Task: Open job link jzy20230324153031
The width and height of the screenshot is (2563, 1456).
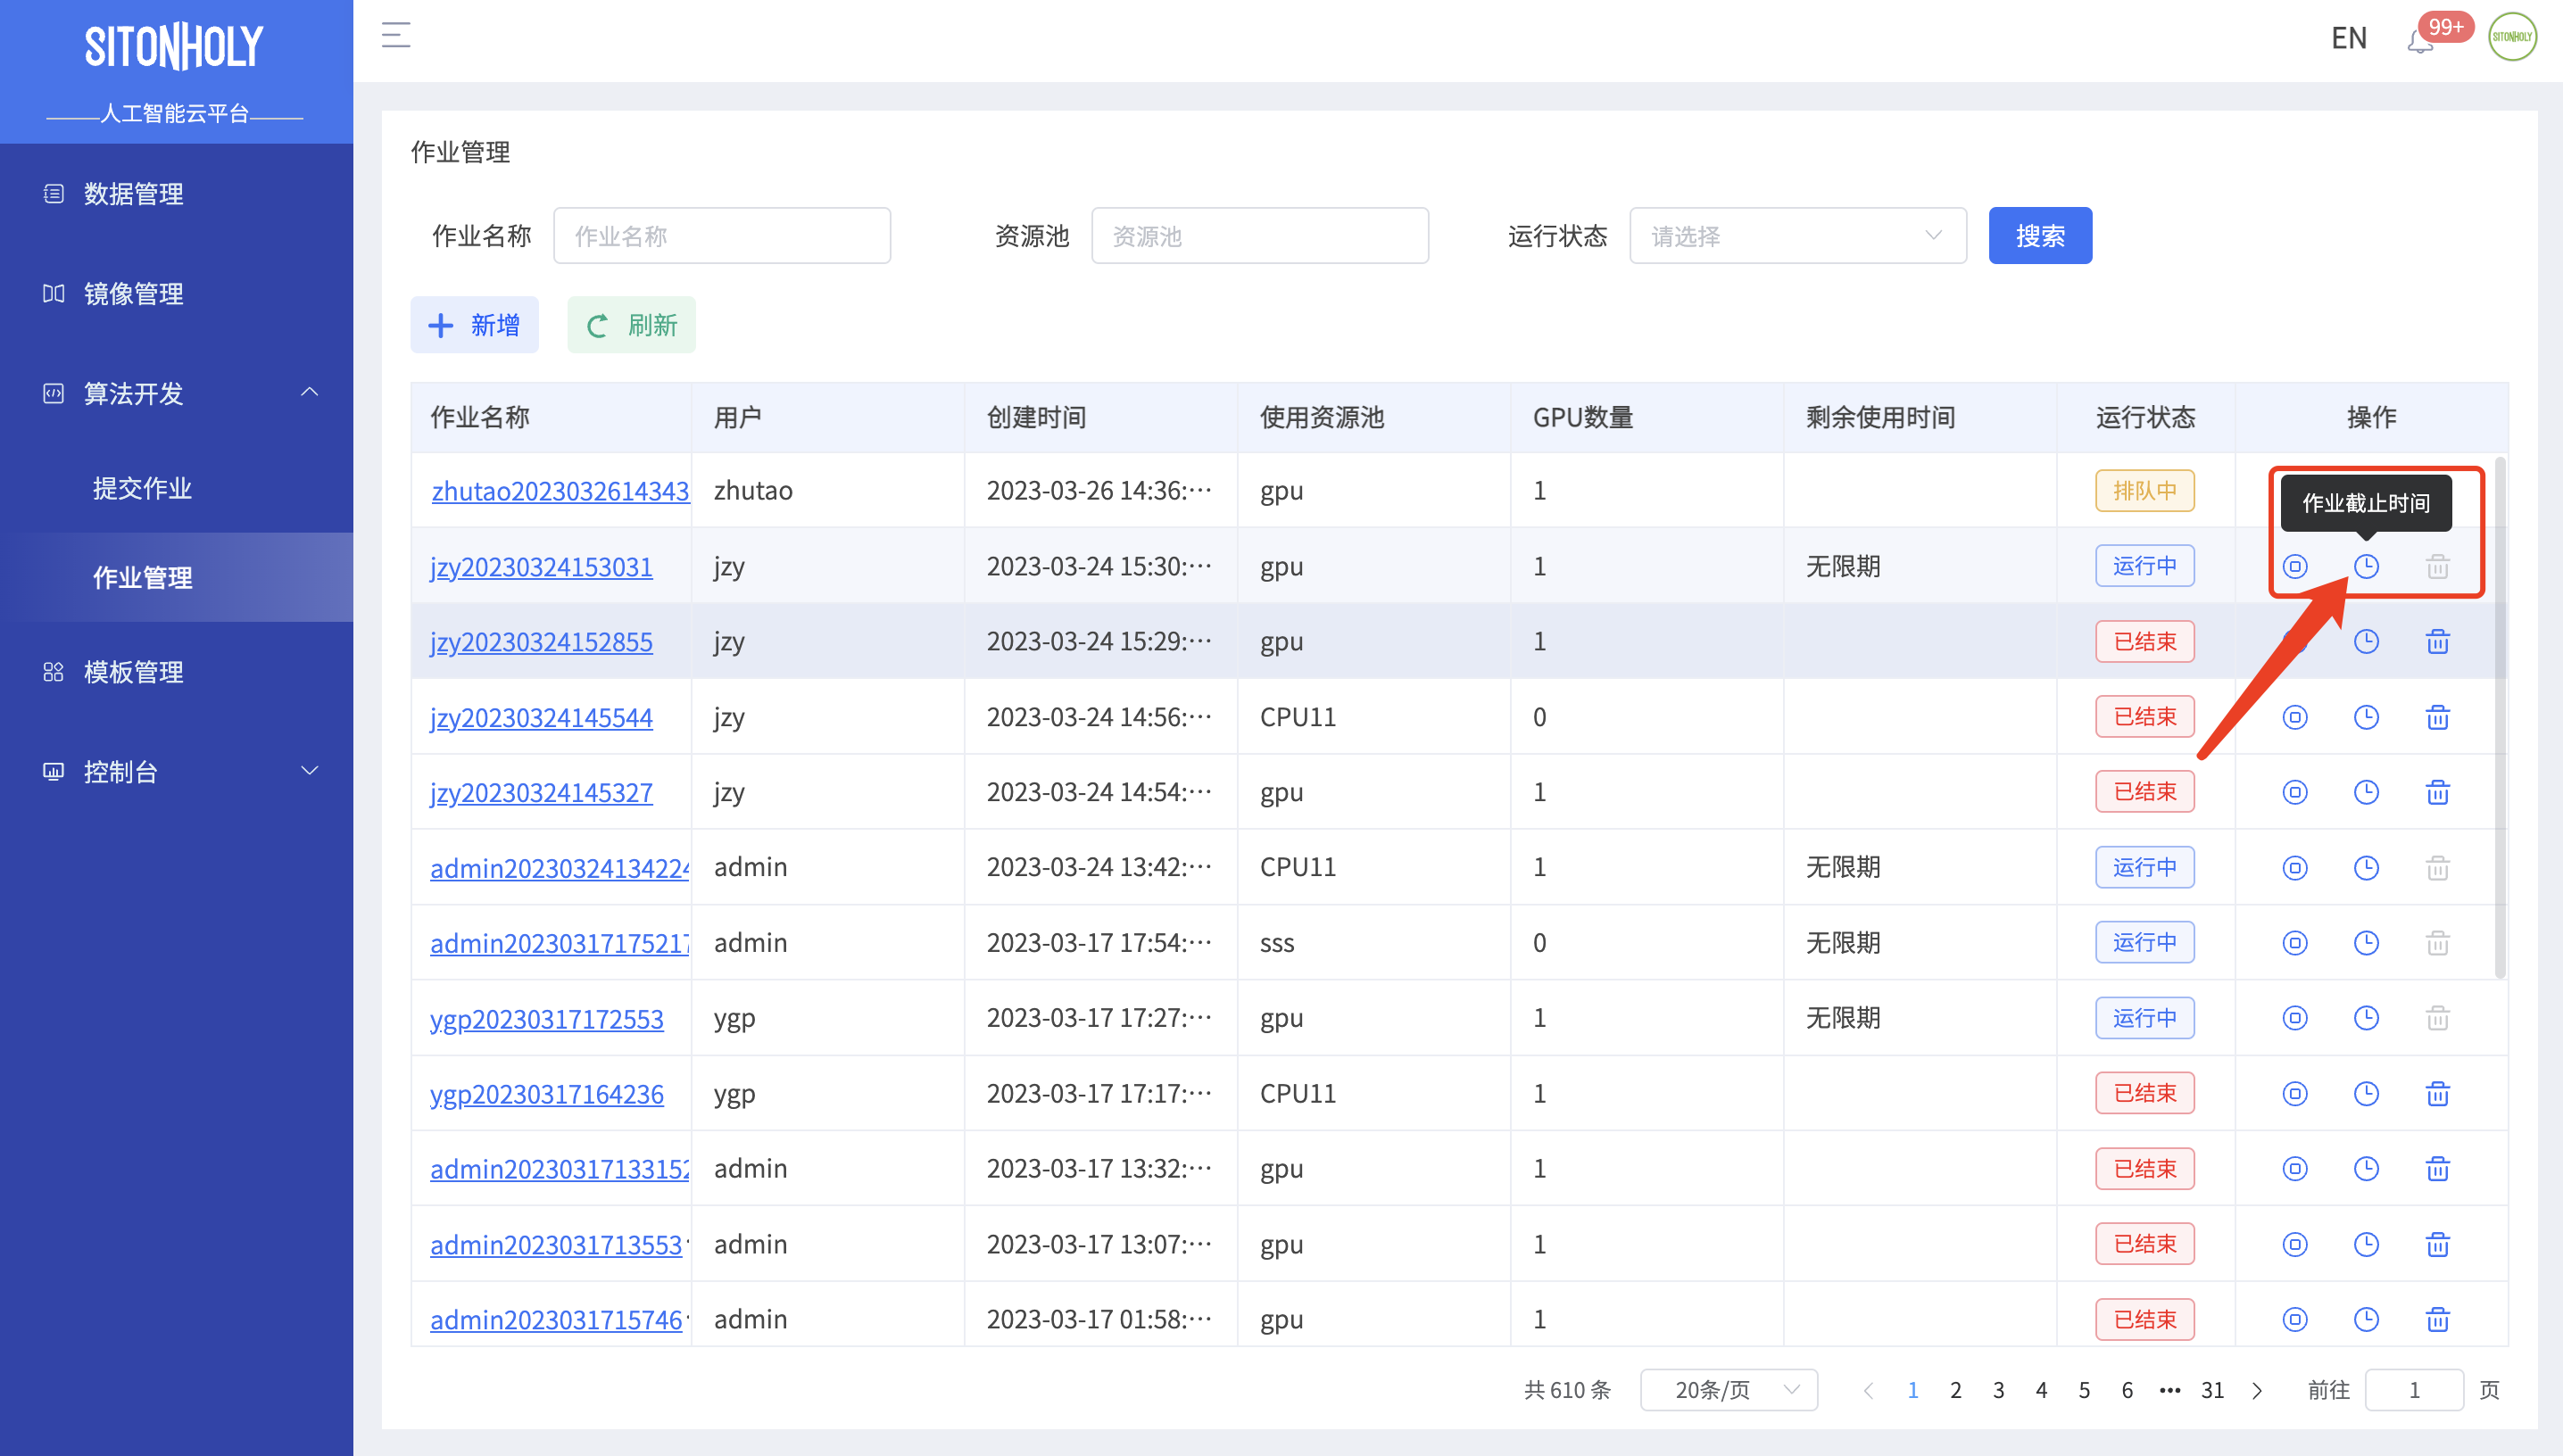Action: pos(541,567)
